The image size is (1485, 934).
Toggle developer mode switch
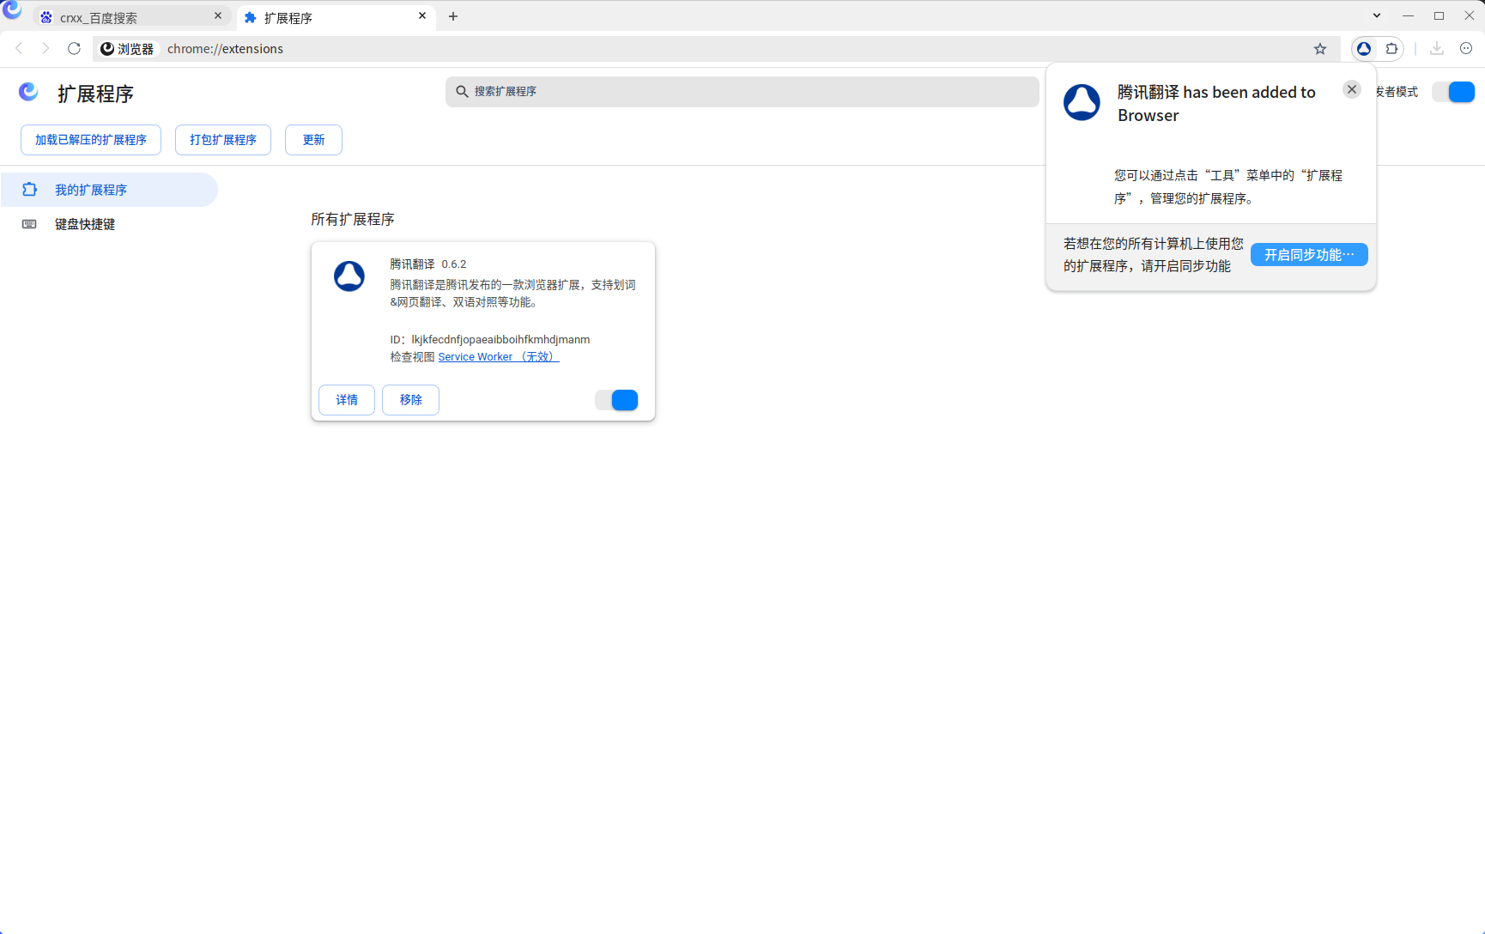click(1454, 92)
